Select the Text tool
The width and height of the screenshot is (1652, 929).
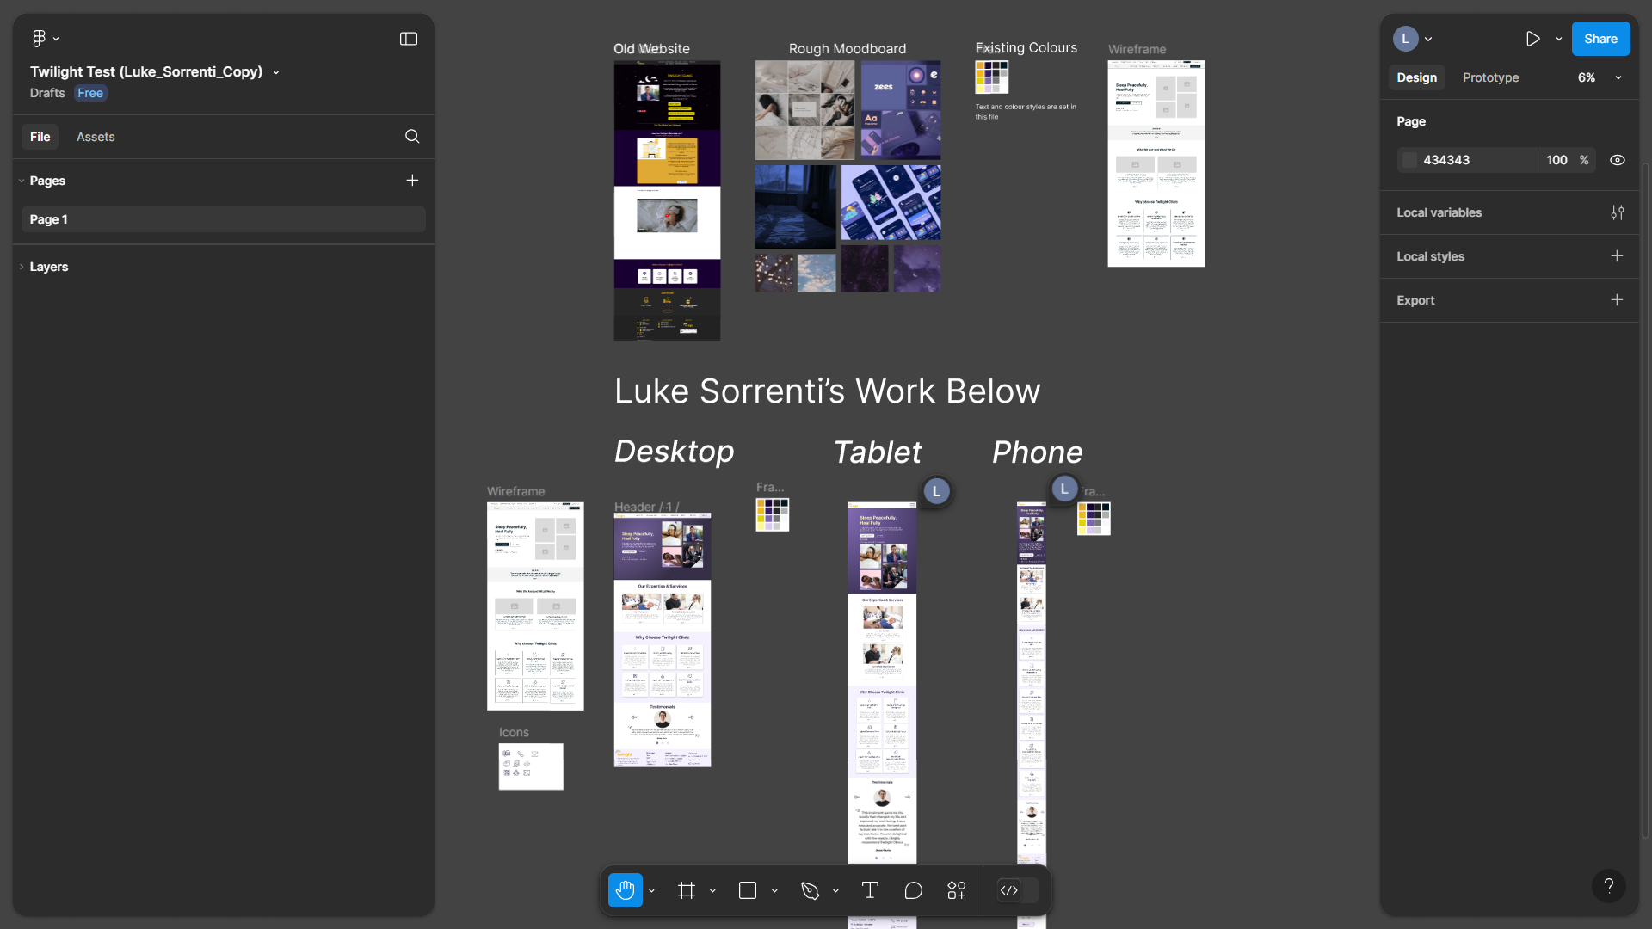pos(870,890)
